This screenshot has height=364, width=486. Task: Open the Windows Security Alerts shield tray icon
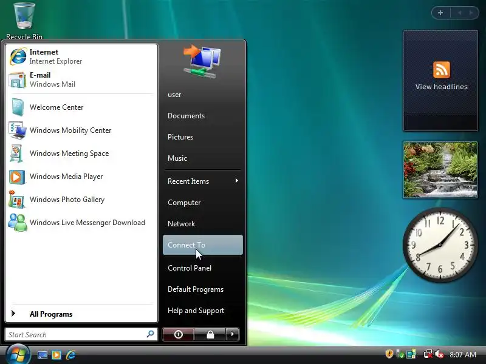[389, 354]
